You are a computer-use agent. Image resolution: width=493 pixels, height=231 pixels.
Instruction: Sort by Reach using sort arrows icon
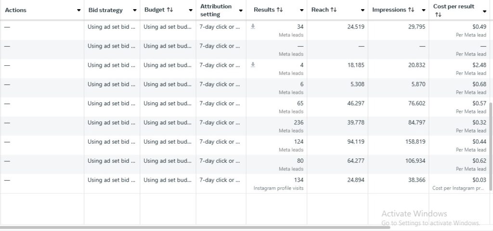334,10
